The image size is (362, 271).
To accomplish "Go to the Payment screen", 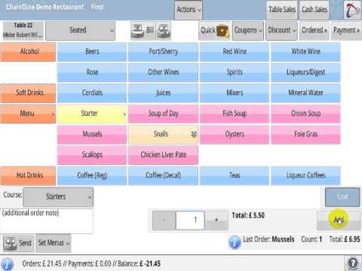I will click(x=346, y=31).
